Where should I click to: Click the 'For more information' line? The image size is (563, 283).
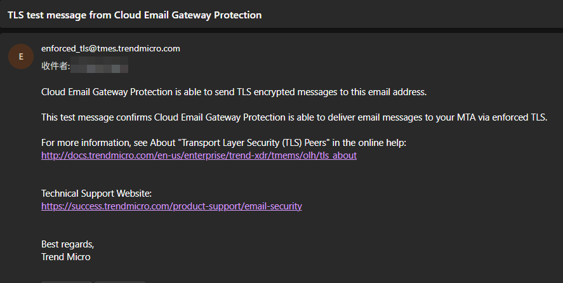[223, 143]
